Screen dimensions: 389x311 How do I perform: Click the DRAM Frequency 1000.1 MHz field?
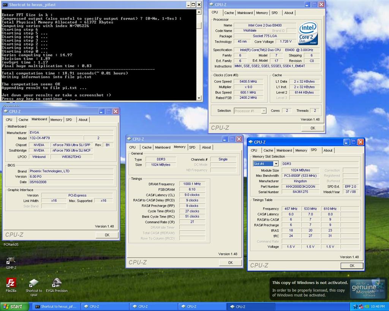(x=192, y=184)
